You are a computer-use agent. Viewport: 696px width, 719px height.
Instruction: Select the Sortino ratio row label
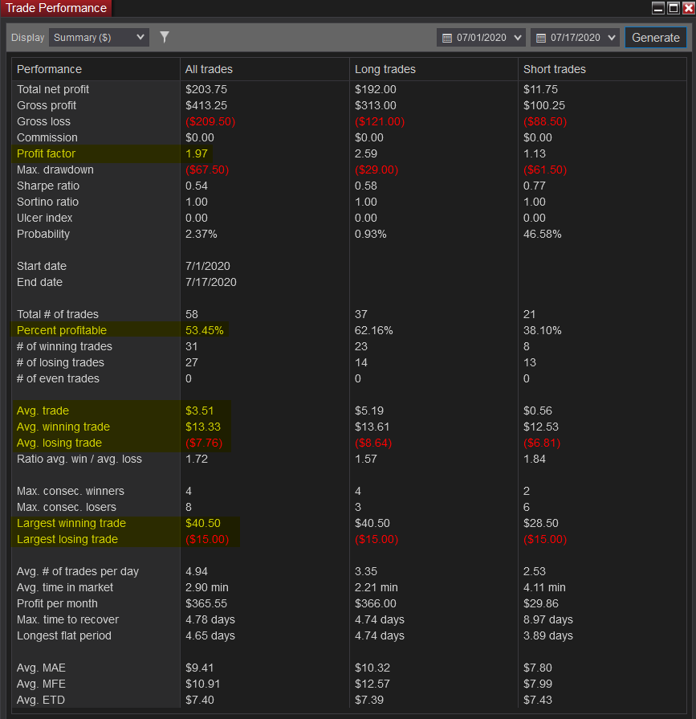[47, 202]
